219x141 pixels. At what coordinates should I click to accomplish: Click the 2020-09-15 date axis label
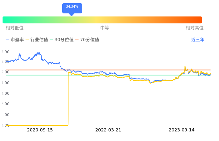40,130
